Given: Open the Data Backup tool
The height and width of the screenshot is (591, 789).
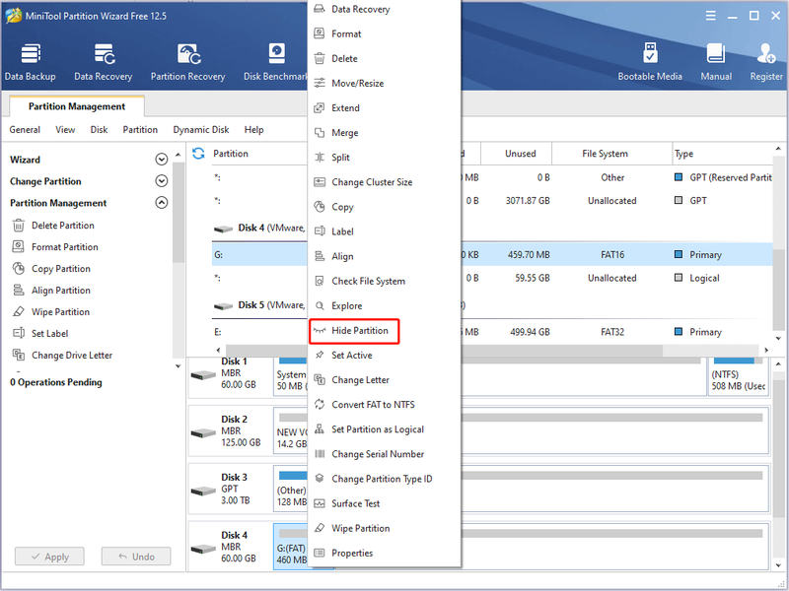Looking at the screenshot, I should coord(31,62).
